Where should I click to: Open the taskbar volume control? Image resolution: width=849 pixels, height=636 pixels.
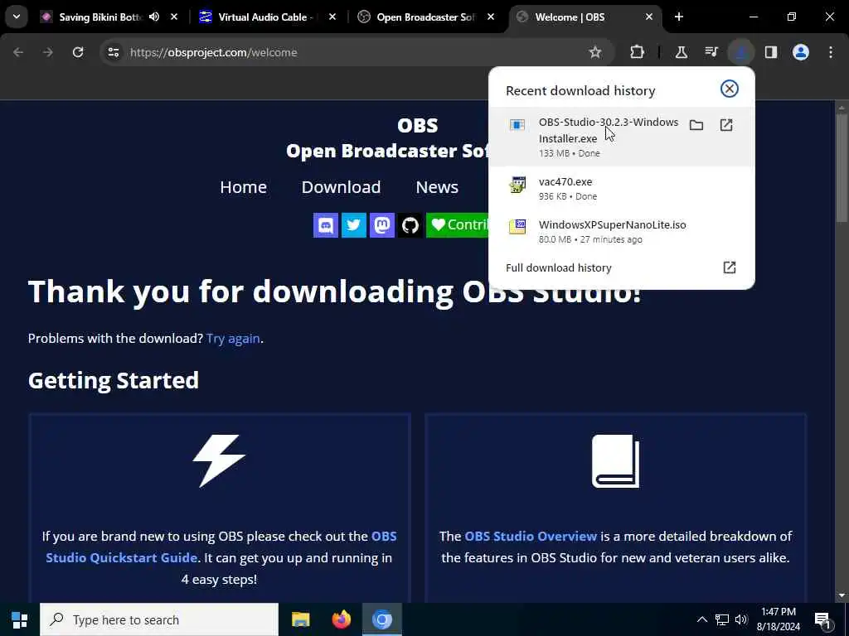[741, 619]
